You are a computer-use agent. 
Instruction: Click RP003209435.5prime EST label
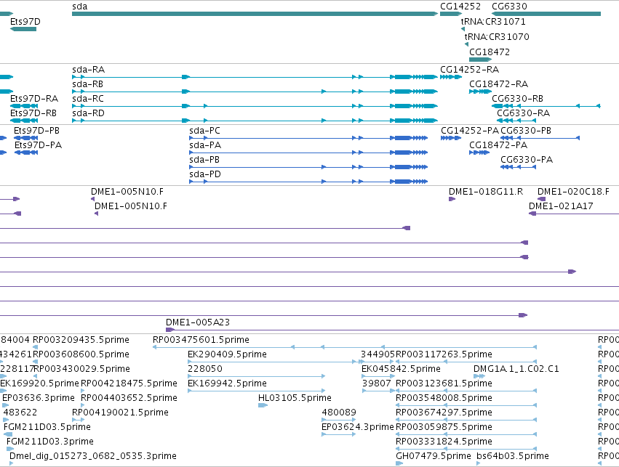tap(81, 340)
